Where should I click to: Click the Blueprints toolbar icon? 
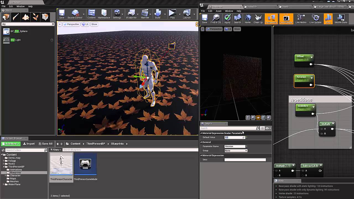pos(131,14)
